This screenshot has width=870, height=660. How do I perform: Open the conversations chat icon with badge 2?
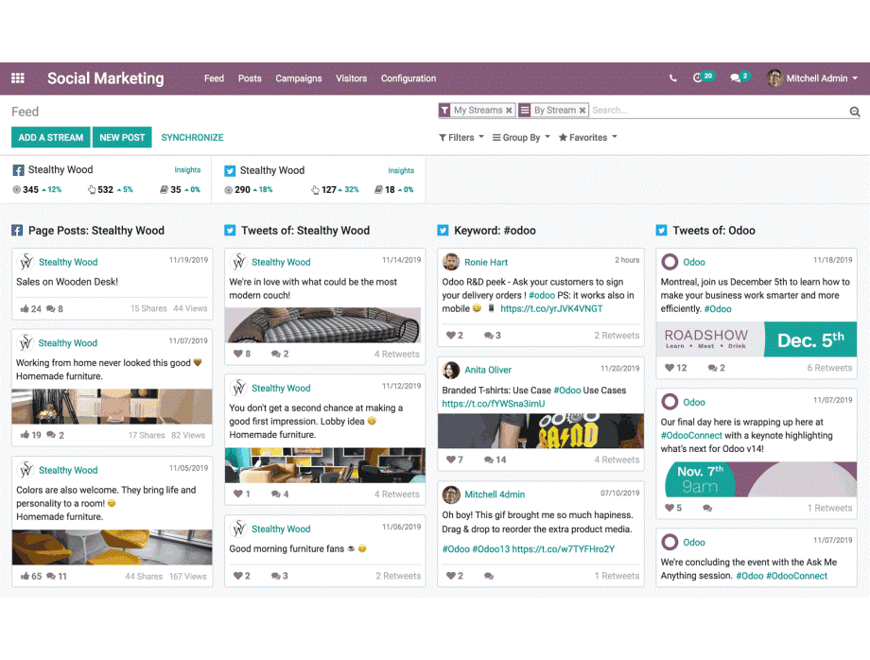pos(740,78)
